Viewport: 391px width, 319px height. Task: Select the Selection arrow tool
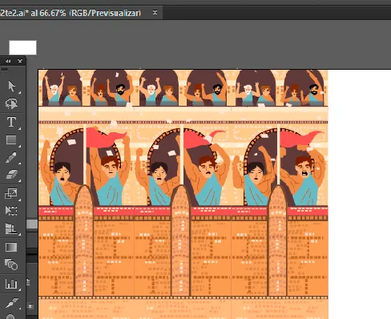click(11, 87)
